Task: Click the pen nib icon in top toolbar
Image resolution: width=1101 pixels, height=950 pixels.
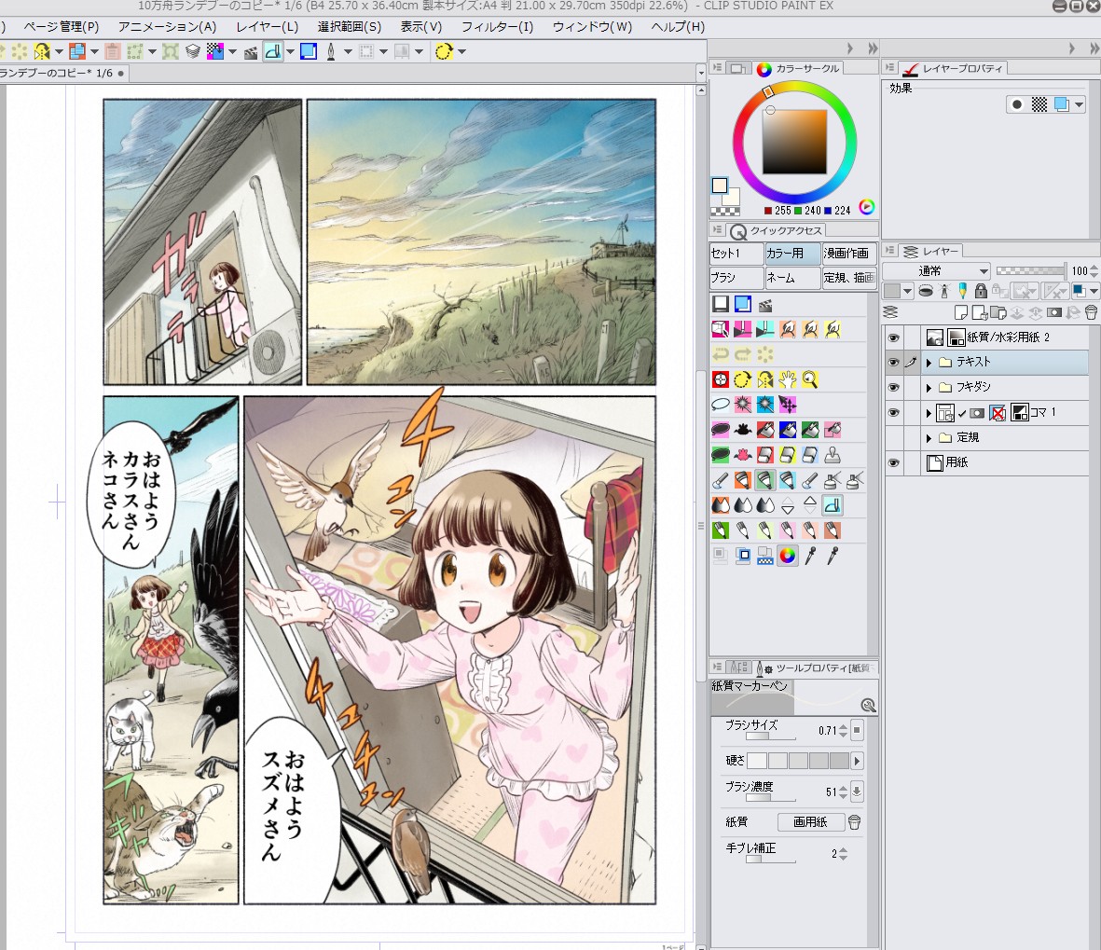Action: pyautogui.click(x=331, y=51)
